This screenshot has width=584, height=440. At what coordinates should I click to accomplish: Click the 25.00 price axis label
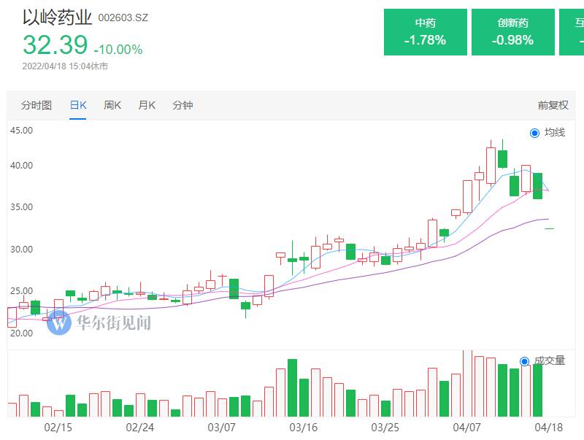click(21, 291)
